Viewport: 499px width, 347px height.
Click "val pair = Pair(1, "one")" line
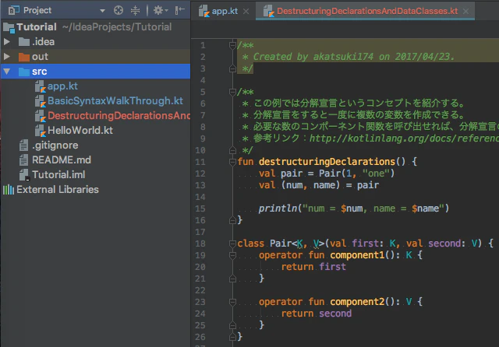(x=327, y=173)
